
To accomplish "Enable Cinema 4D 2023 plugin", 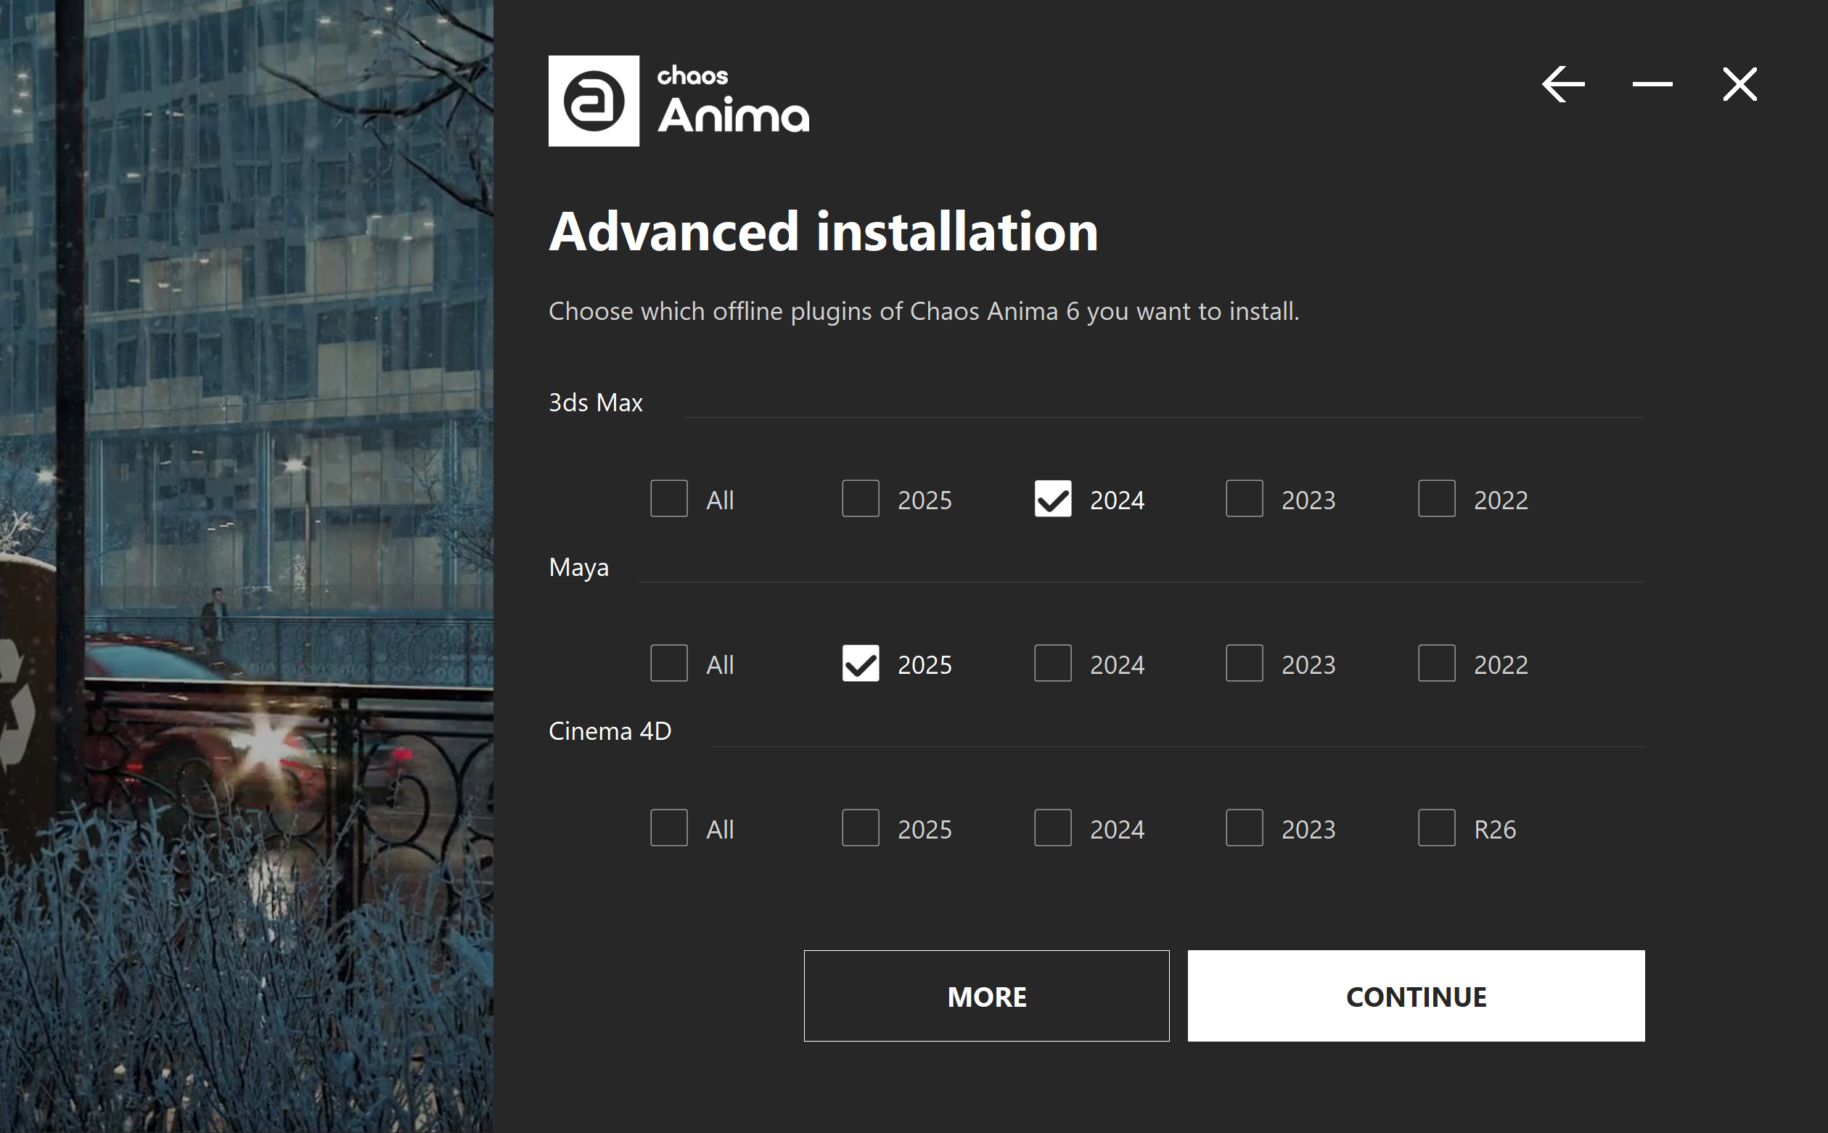I will click(x=1244, y=828).
